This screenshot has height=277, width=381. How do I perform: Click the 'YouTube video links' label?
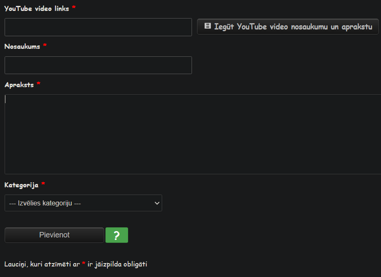[37, 8]
